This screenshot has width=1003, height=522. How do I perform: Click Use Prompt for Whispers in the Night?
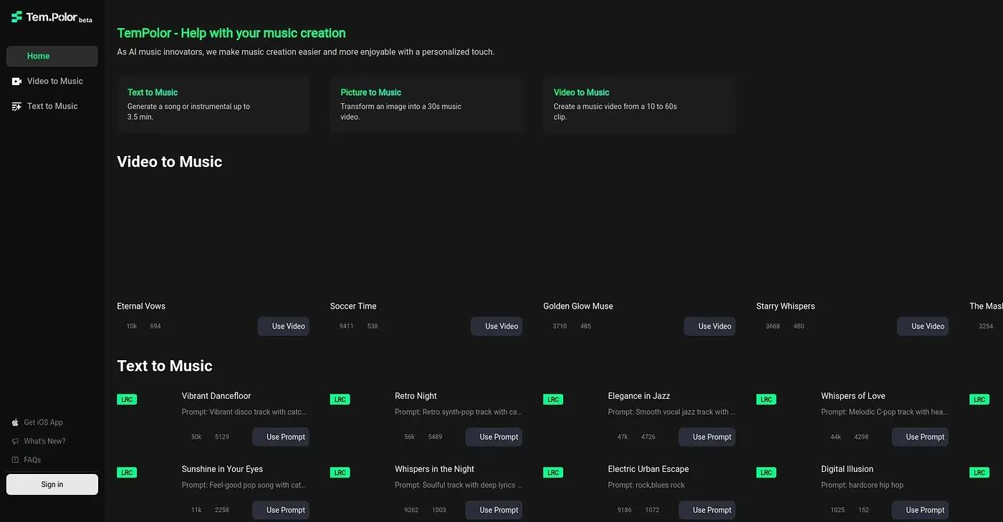pyautogui.click(x=494, y=510)
